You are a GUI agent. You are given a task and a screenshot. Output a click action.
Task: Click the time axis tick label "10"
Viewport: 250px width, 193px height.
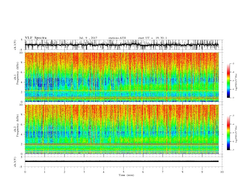[222, 172]
